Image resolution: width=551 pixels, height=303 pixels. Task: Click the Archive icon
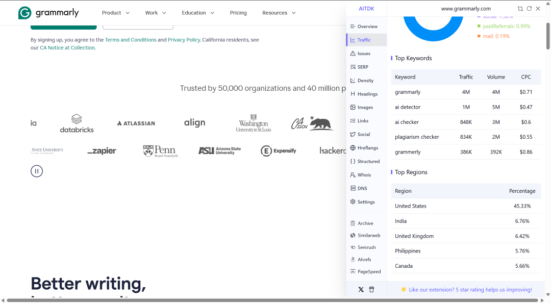point(353,223)
